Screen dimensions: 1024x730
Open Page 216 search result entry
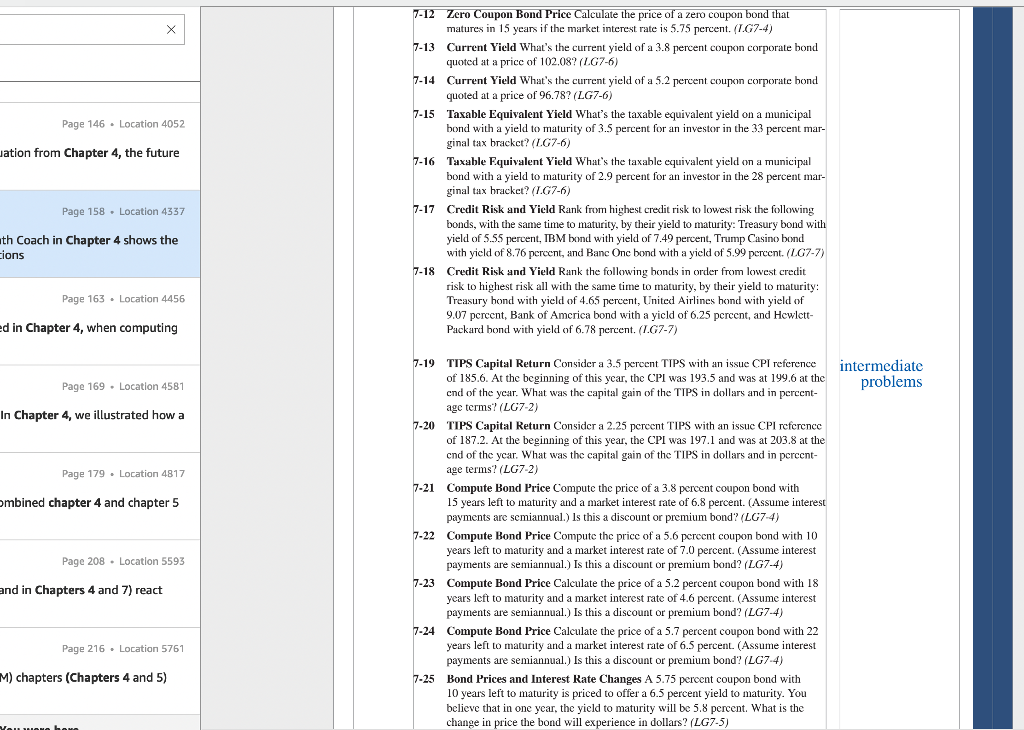(100, 671)
